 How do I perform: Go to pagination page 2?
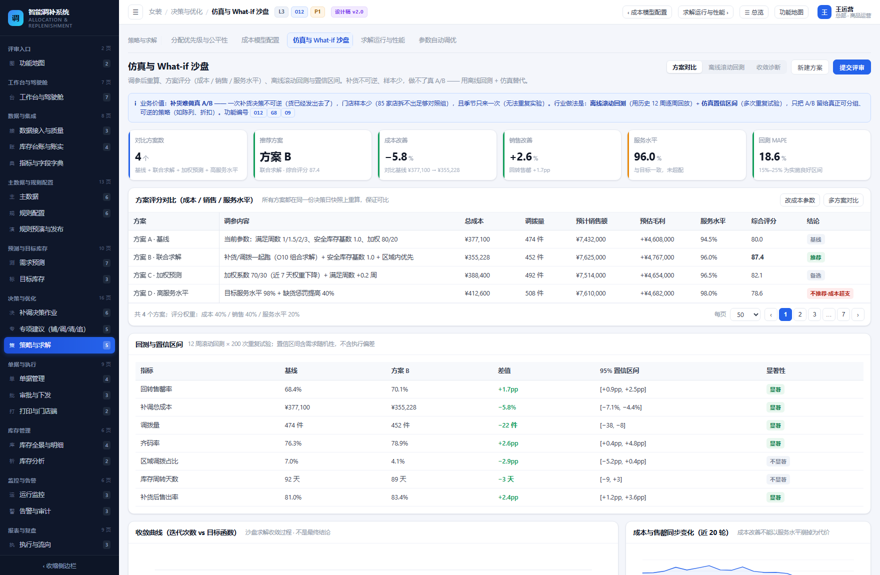(x=800, y=314)
